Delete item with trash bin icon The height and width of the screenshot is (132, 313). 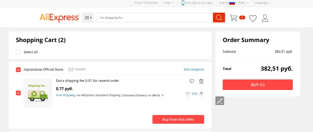[x=201, y=81]
